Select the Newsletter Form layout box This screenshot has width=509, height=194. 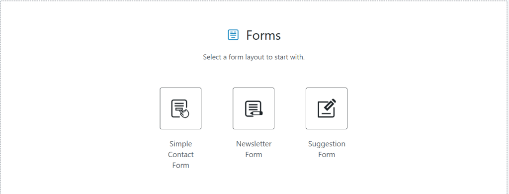[x=254, y=108]
